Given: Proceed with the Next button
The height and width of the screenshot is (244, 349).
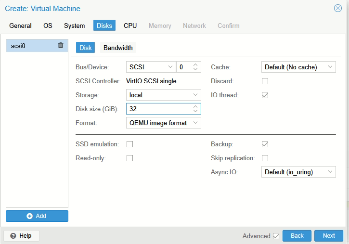Looking at the screenshot, I should point(329,236).
